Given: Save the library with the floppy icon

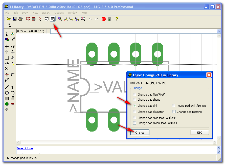Looking at the screenshot, I should coord(15,19).
